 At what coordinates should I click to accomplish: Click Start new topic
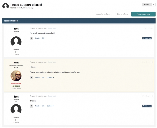point(122,14)
